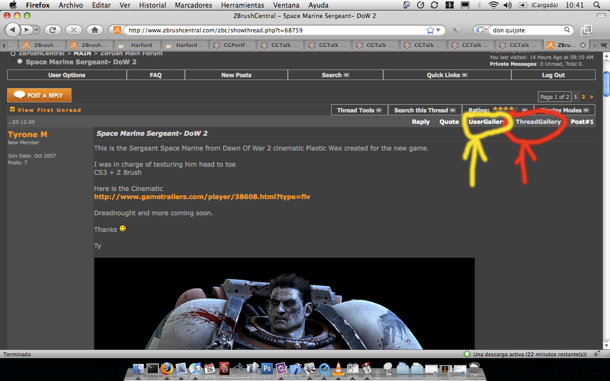Expand the forum Search dropdown
610x381 pixels.
346,75
